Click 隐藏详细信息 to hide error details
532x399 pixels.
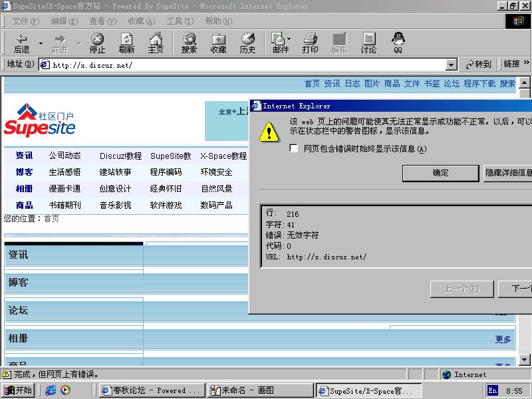coord(507,173)
